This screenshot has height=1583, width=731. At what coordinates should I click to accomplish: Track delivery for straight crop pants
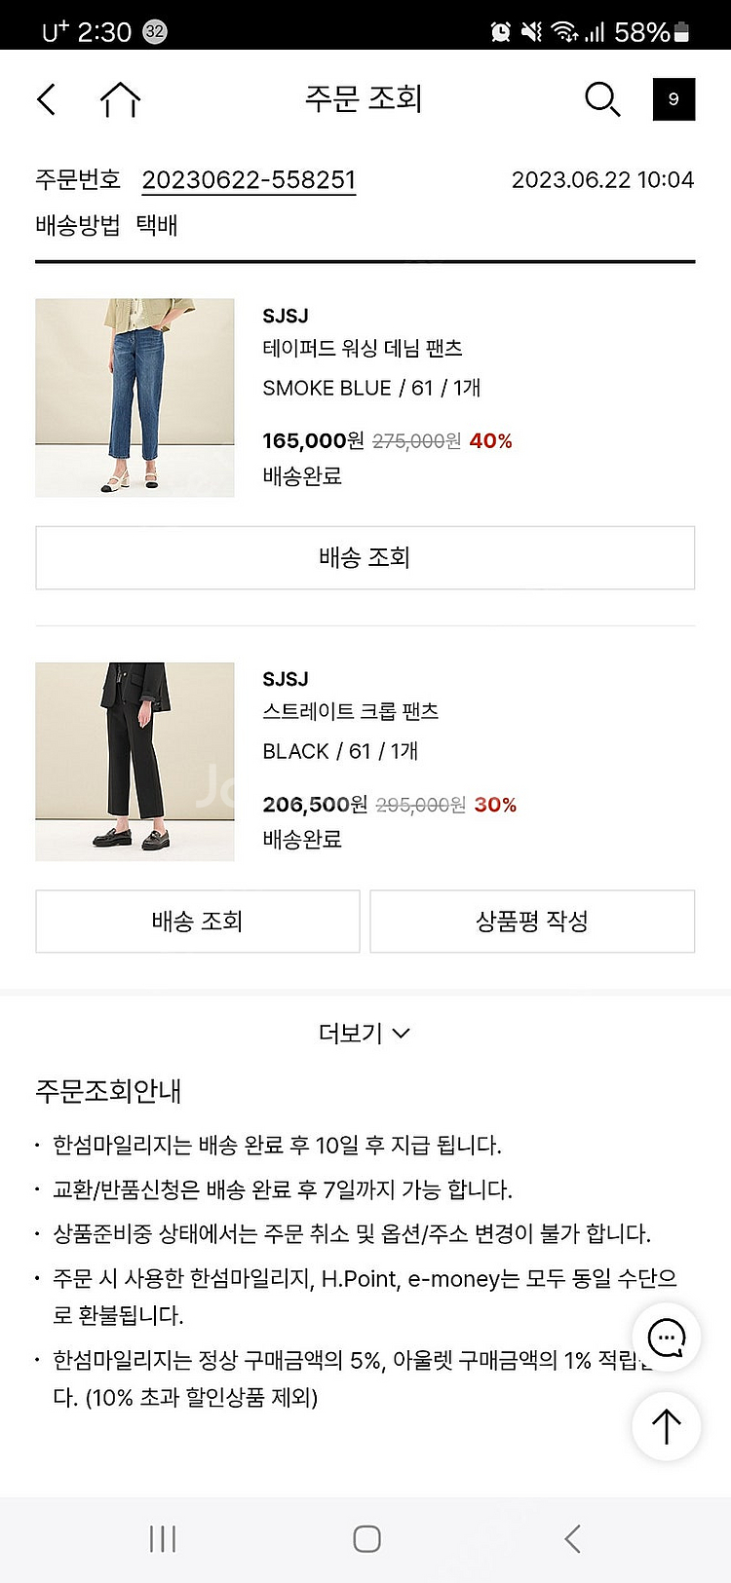coord(197,921)
